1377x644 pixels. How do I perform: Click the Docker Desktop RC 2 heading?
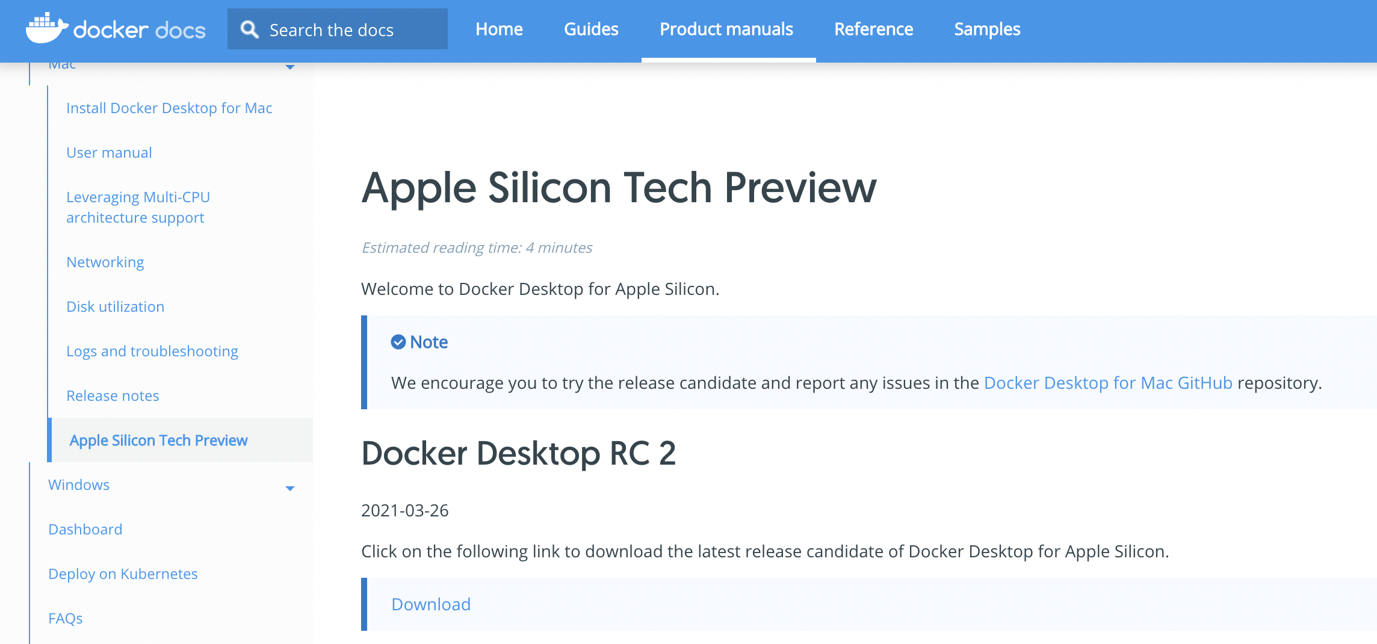click(x=518, y=453)
